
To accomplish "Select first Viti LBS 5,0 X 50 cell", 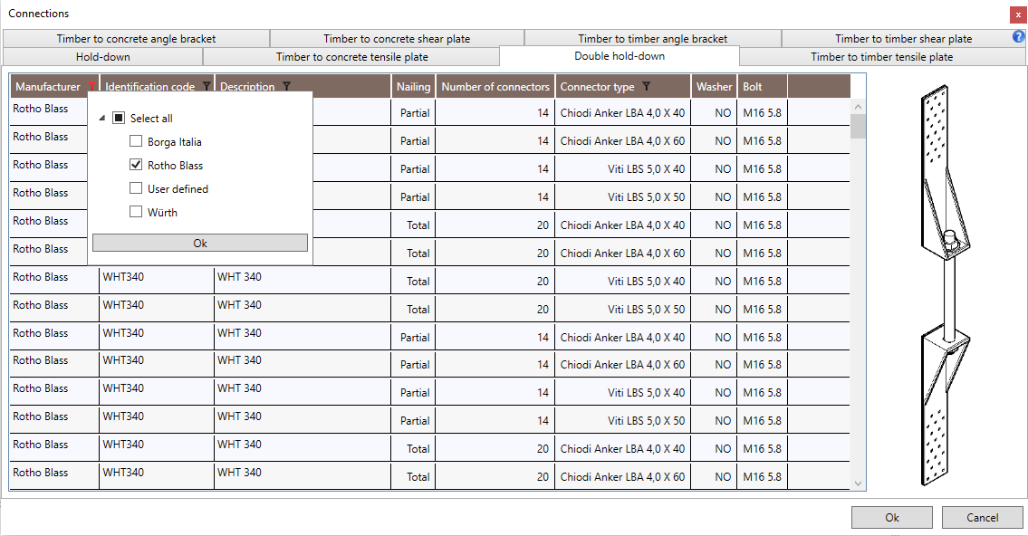I will [x=622, y=197].
